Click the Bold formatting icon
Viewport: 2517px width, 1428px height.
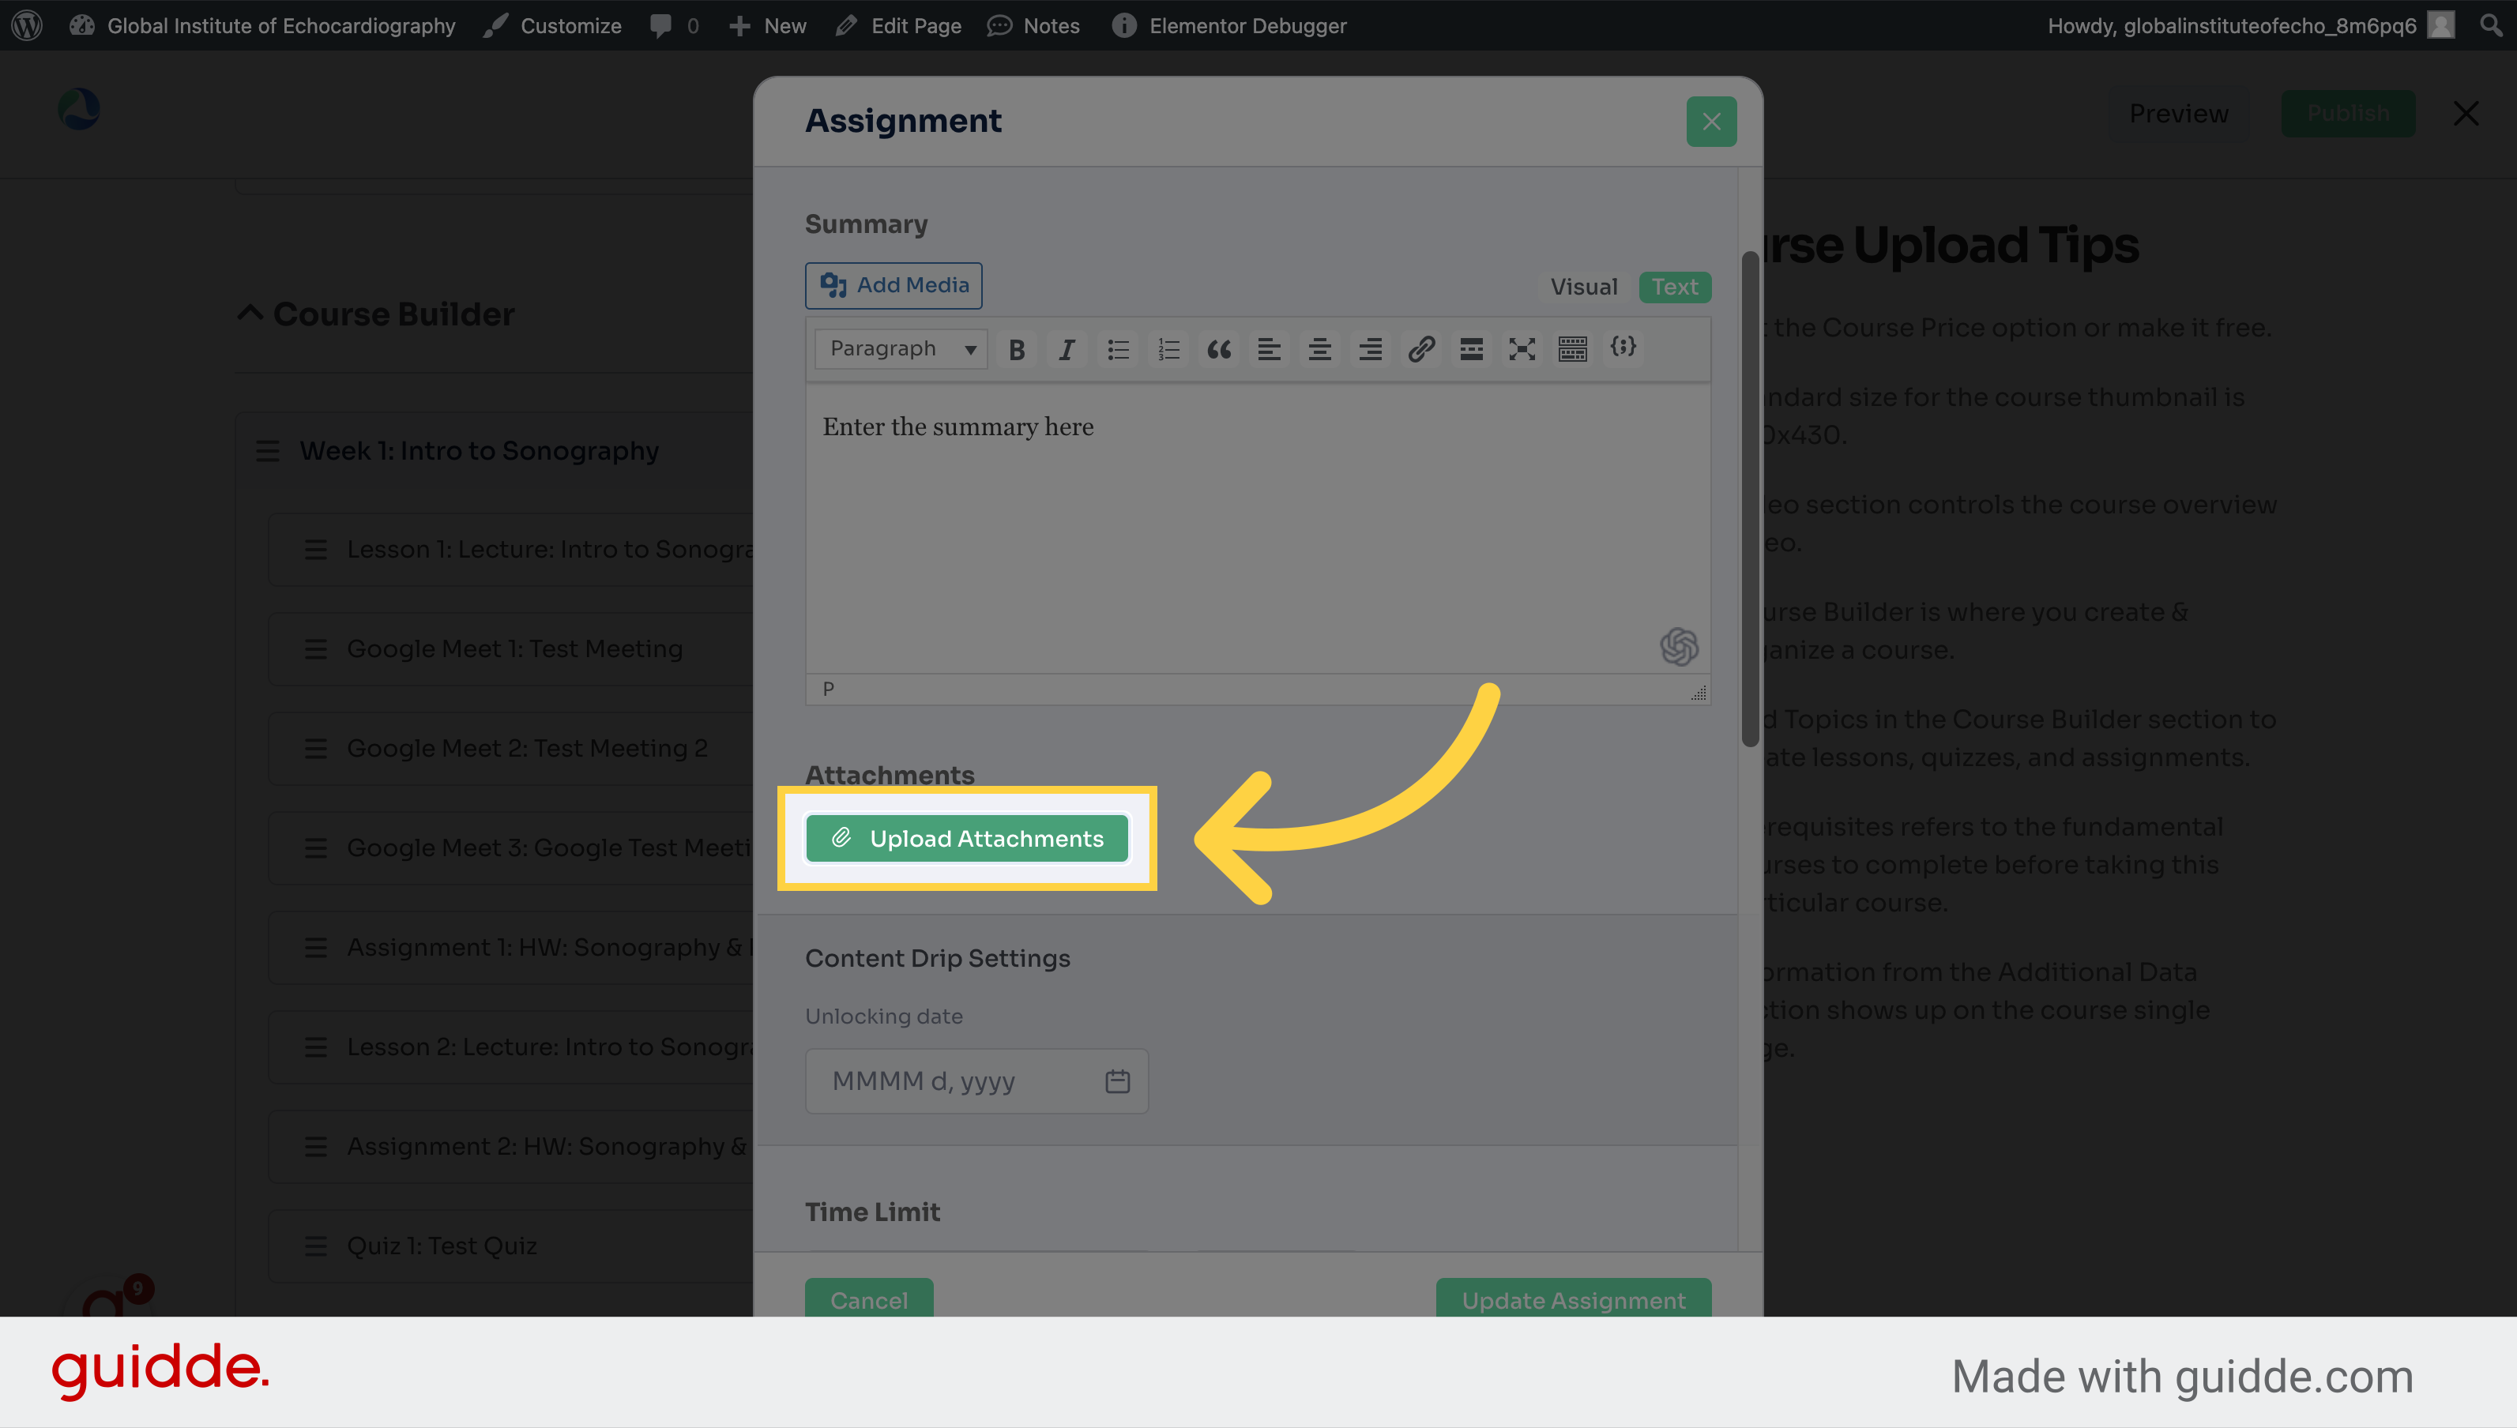[x=1017, y=348]
